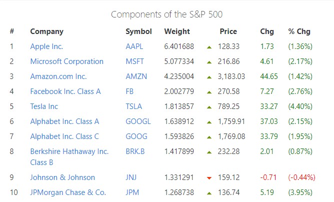Viewport: 334px width, 202px height.
Task: Click the GOOGL symbol link
Action: tap(138, 121)
